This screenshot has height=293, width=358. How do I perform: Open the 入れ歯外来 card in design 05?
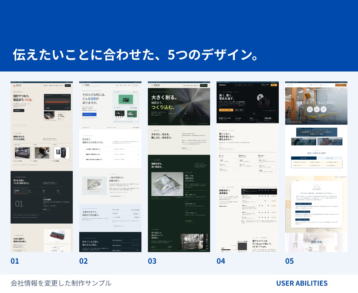330,141
